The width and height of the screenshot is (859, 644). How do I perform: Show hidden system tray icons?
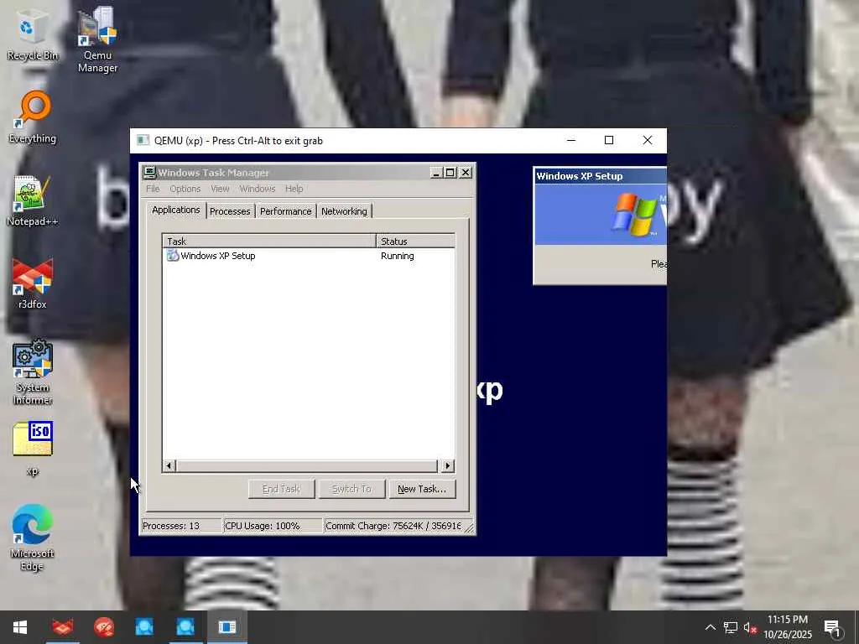click(x=710, y=627)
